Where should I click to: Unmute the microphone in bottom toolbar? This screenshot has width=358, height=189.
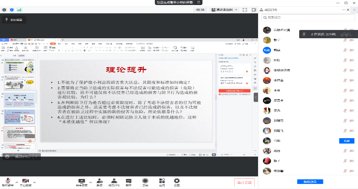click(8, 181)
